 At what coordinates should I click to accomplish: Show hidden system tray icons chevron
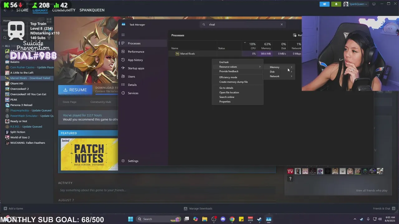click(x=355, y=219)
